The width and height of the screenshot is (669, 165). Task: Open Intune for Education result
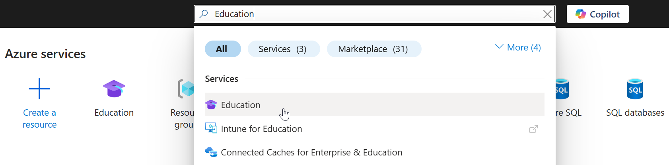(261, 129)
